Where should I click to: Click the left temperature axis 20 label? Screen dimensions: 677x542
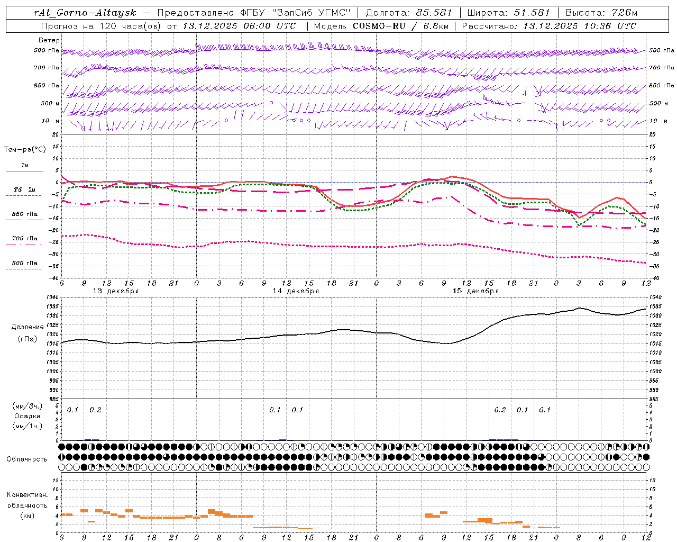tap(56, 134)
